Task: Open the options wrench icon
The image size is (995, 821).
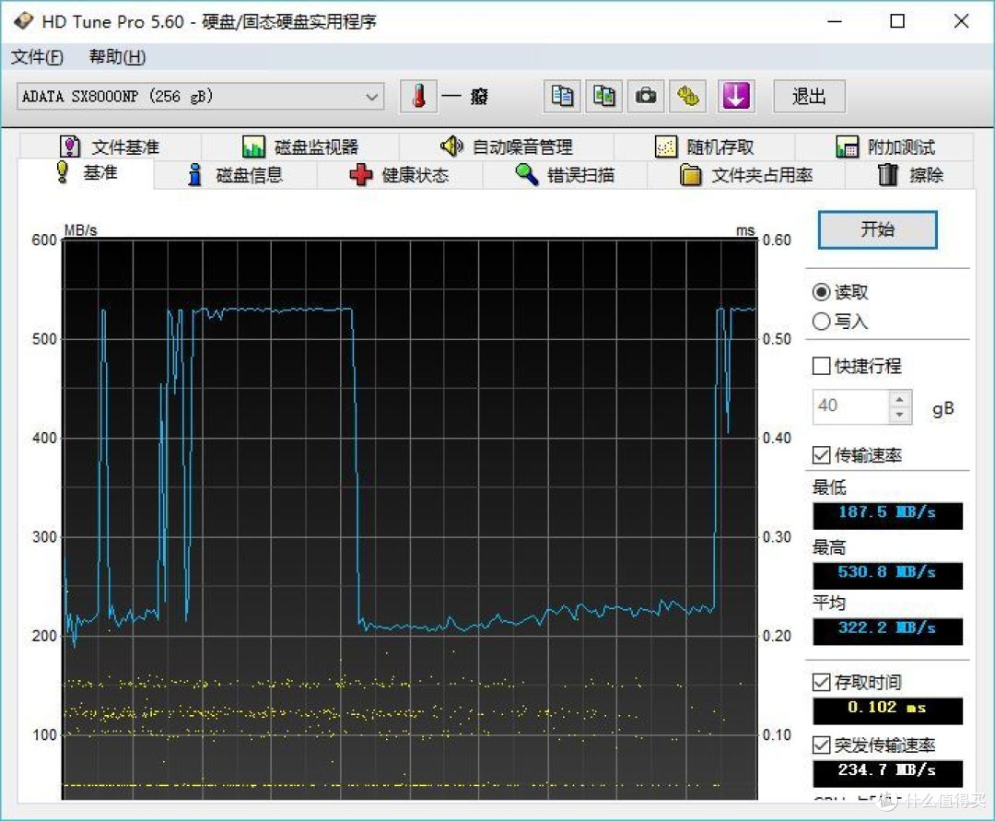Action: pos(688,97)
